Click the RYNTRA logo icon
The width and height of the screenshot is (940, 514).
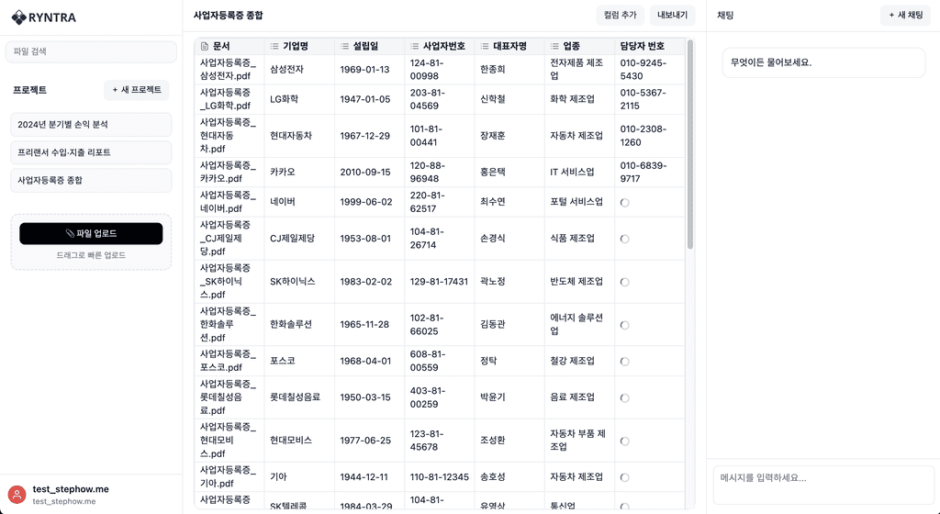(18, 17)
